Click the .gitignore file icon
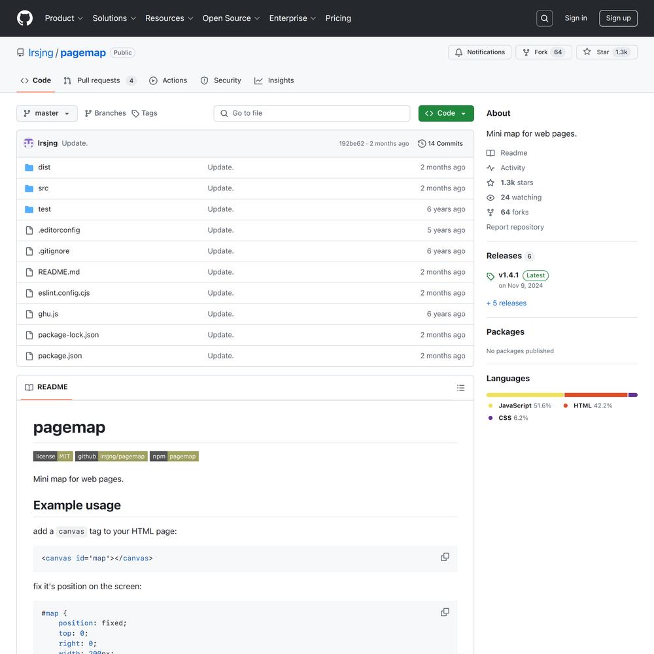This screenshot has width=654, height=654. pyautogui.click(x=29, y=251)
